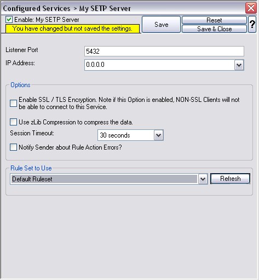Click the IP Address 0.0.0.0 field
Screen dimensions: 259x280
tap(159, 65)
